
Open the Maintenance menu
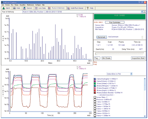[x=30, y=5]
